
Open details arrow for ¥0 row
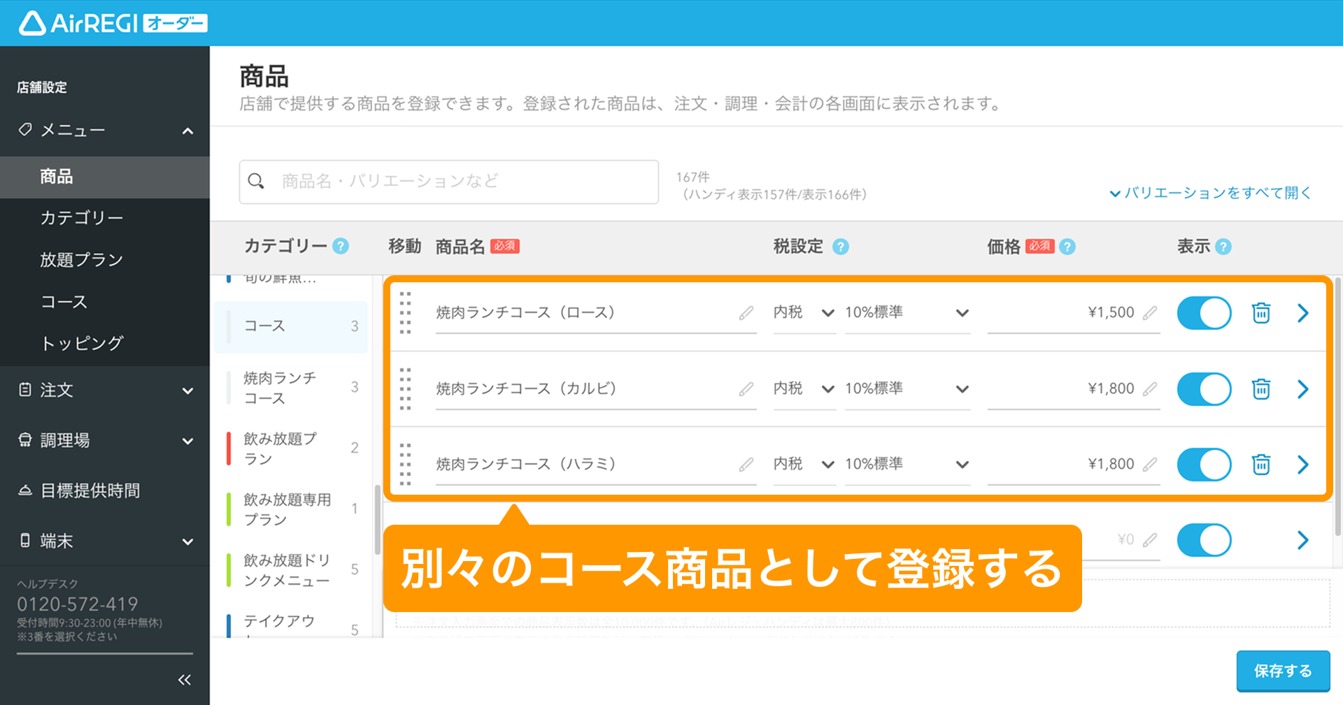(1302, 540)
